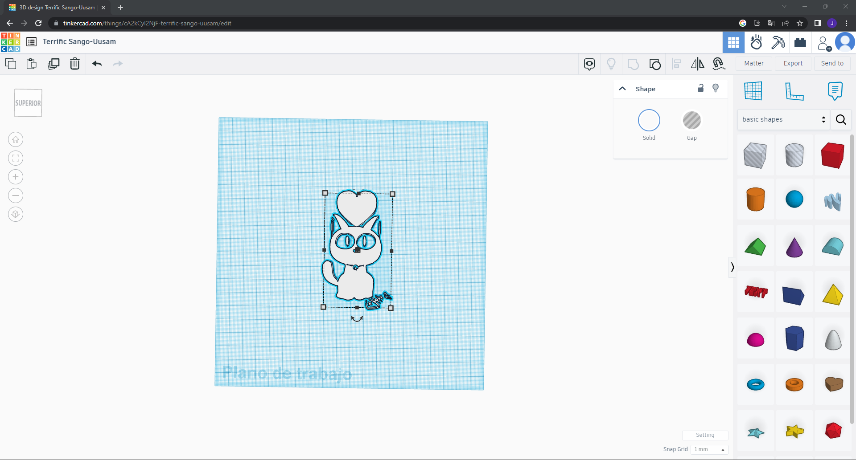The image size is (856, 460).
Task: Click the Workplane tool icon
Action: coord(753,91)
